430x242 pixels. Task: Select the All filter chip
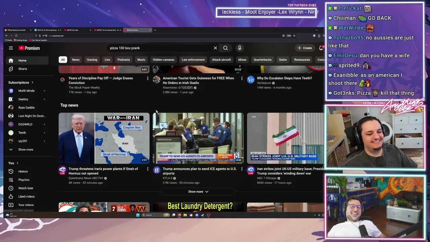click(x=63, y=60)
